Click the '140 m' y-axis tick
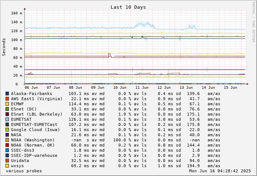The width and height of the screenshot is (257, 176). pos(17,22)
